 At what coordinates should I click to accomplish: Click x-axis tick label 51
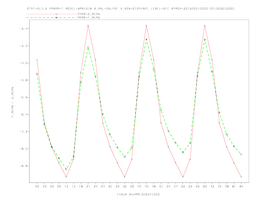pos(161,186)
